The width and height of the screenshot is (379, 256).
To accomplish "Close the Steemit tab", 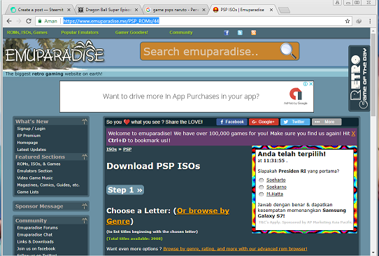I will 69,10.
